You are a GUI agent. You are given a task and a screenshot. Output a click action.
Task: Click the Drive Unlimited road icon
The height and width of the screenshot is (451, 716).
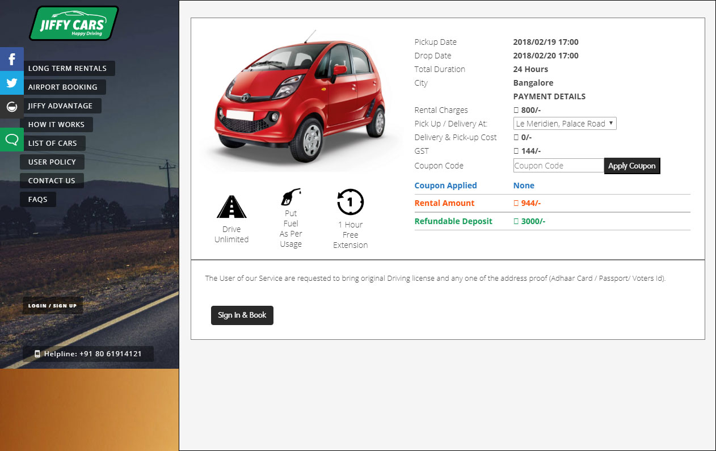coord(231,207)
